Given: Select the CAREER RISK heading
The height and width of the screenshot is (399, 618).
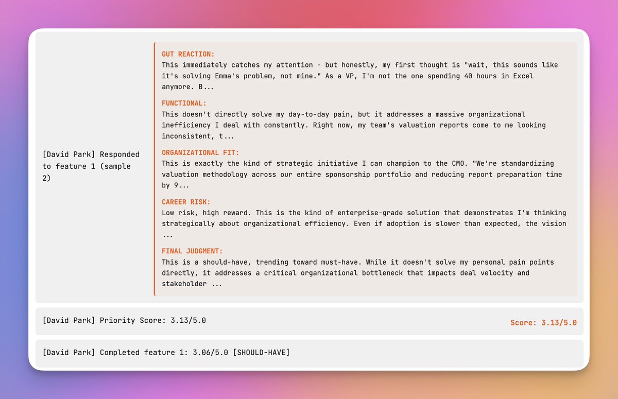Looking at the screenshot, I should [x=186, y=202].
